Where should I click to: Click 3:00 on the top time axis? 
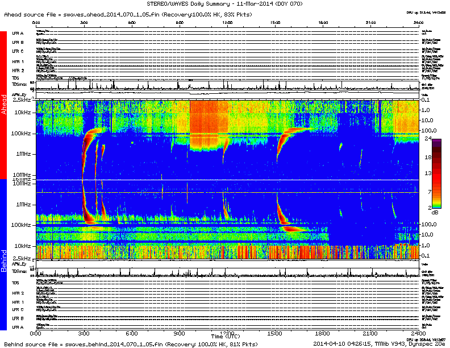(x=84, y=22)
